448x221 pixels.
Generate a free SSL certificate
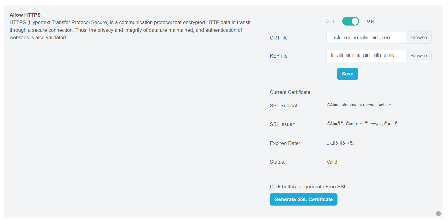[x=303, y=200]
